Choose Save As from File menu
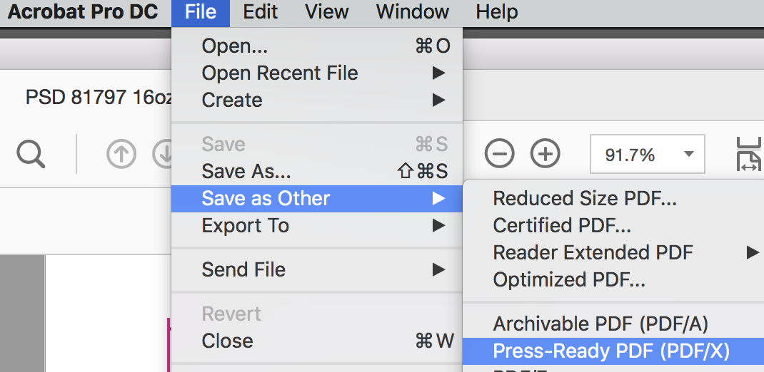The image size is (764, 372). pyautogui.click(x=246, y=171)
